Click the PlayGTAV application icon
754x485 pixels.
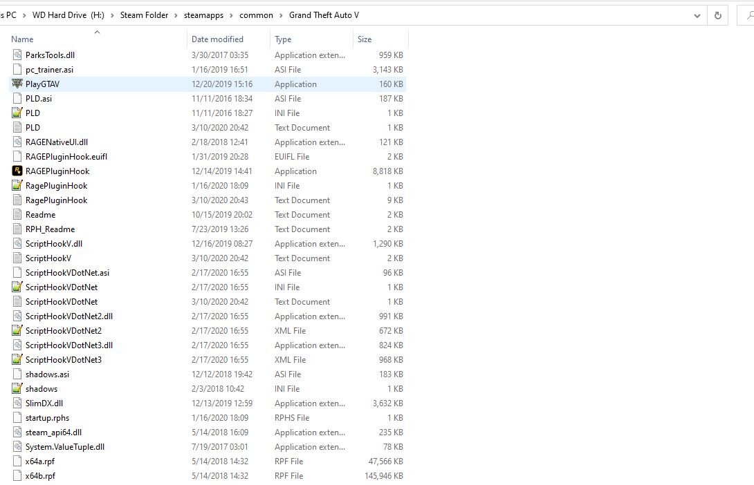(17, 84)
